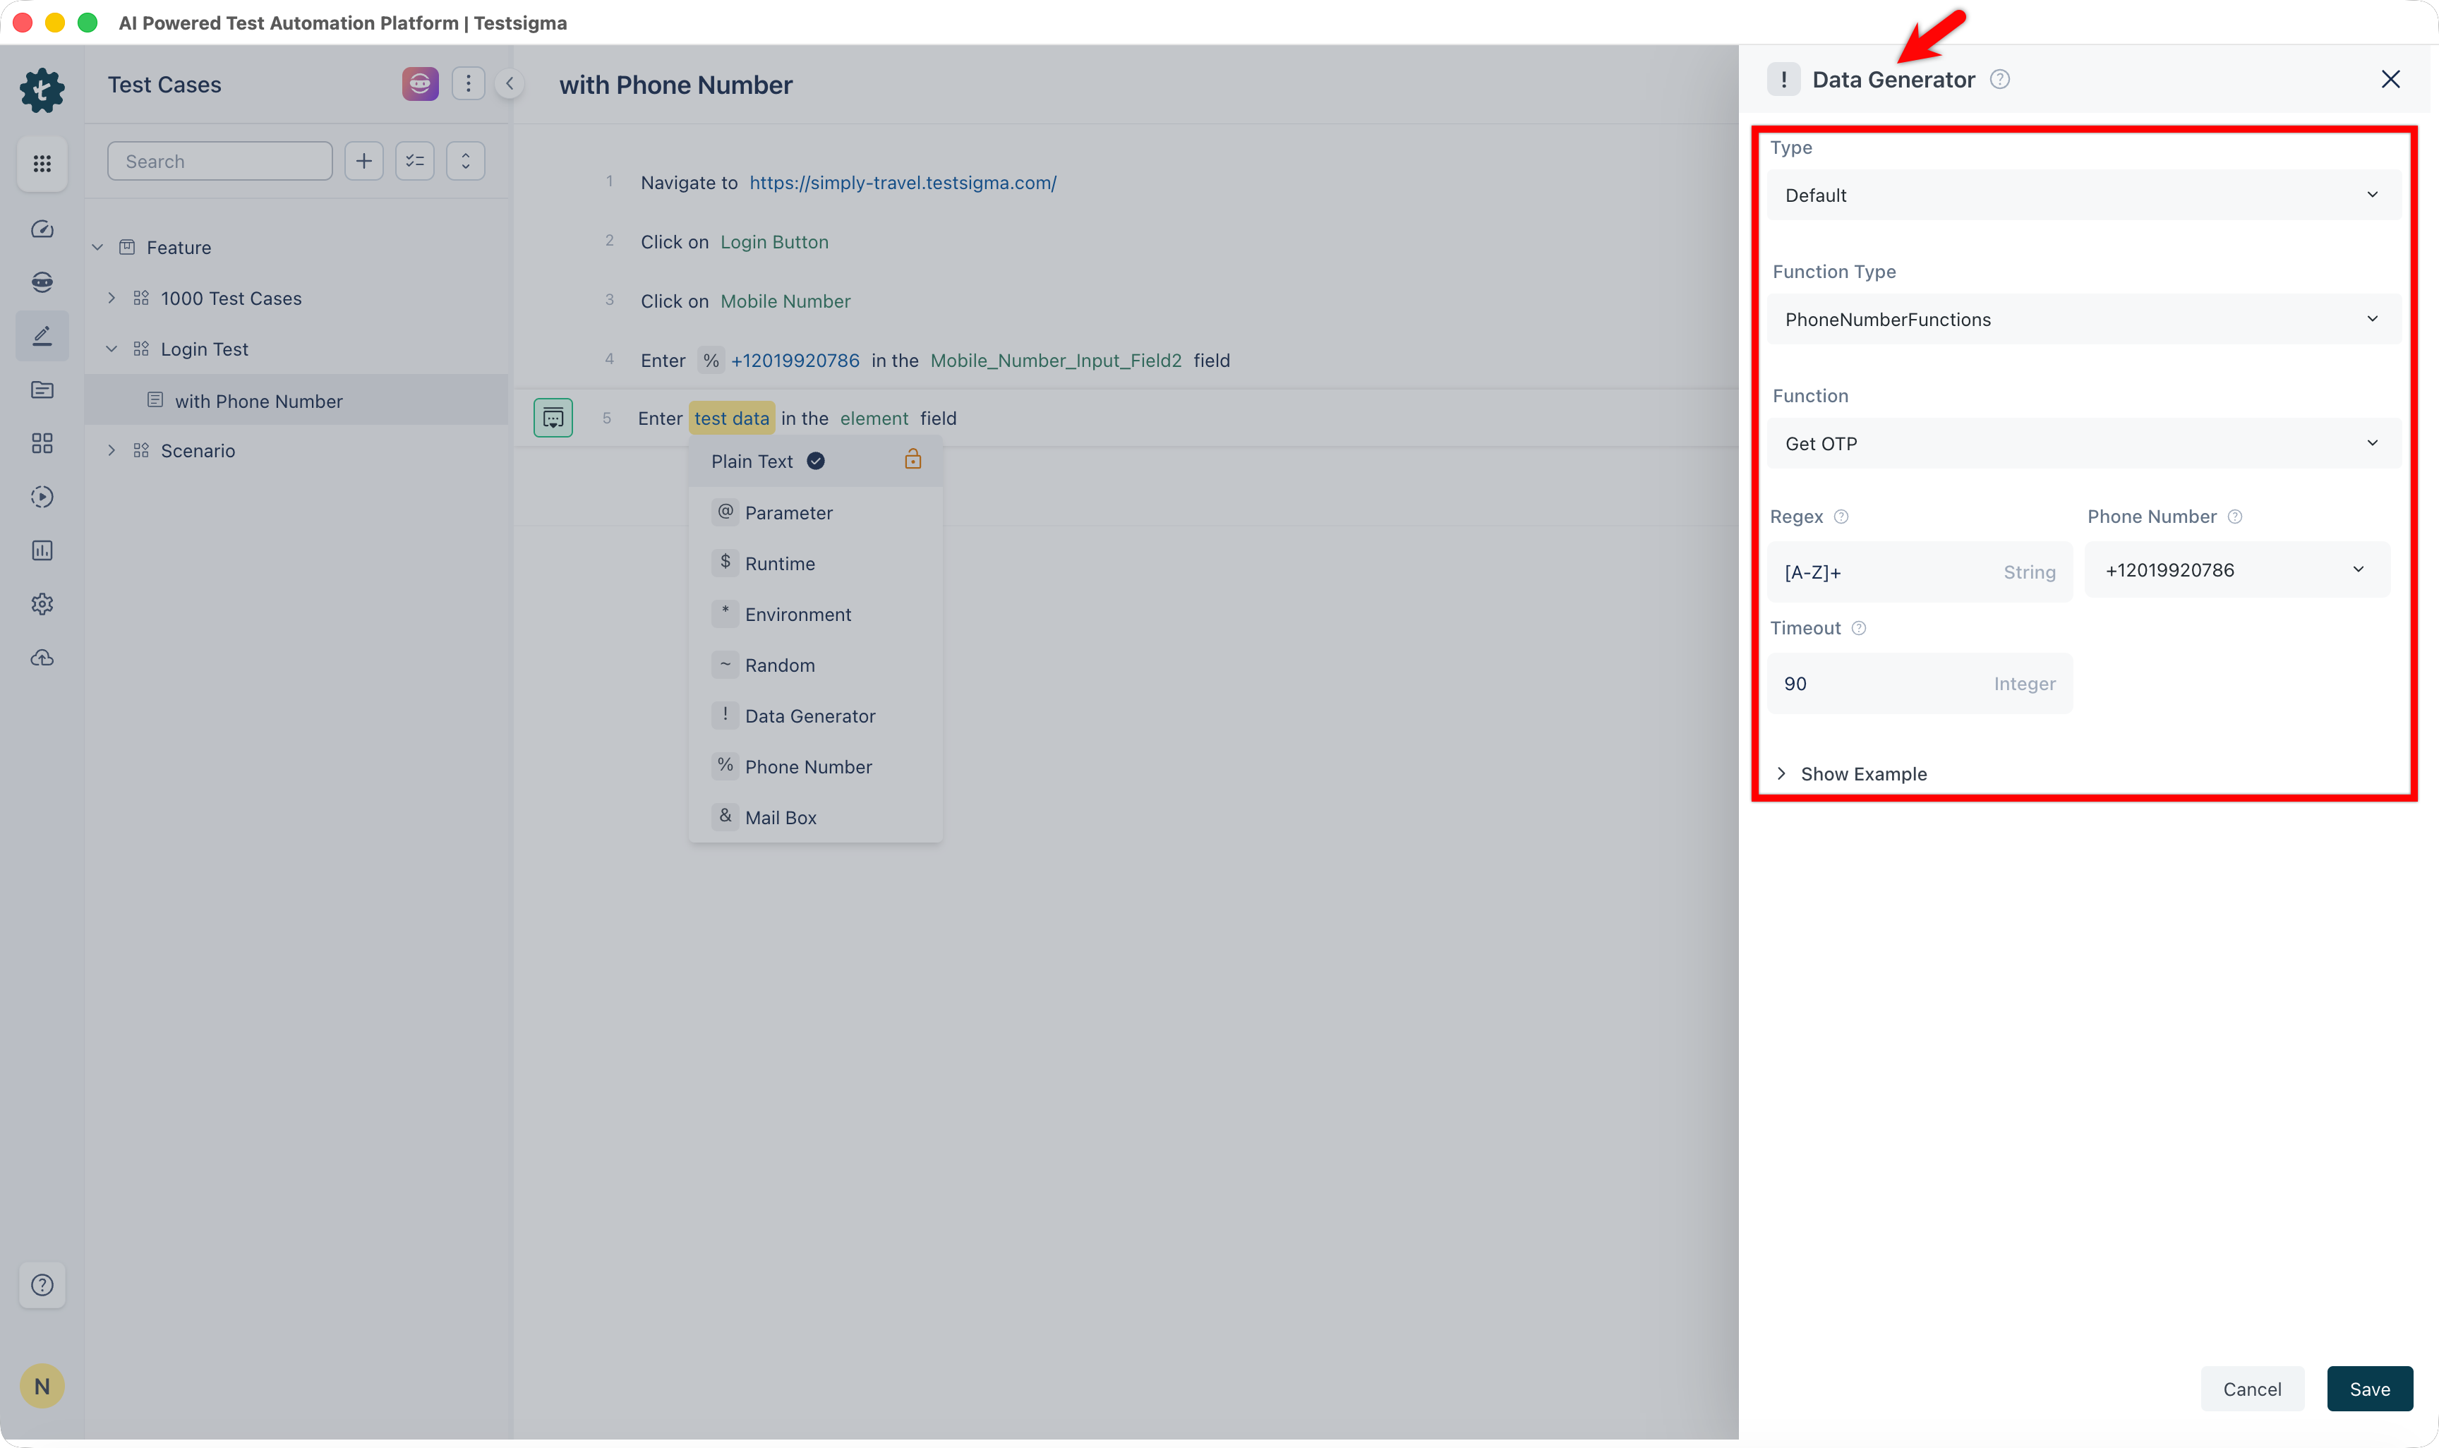Image resolution: width=2439 pixels, height=1448 pixels.
Task: Click the Testsigma gear logo
Action: click(x=42, y=90)
